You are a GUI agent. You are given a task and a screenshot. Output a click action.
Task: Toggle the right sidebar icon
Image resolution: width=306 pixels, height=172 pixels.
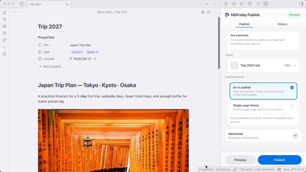[x=301, y=4]
